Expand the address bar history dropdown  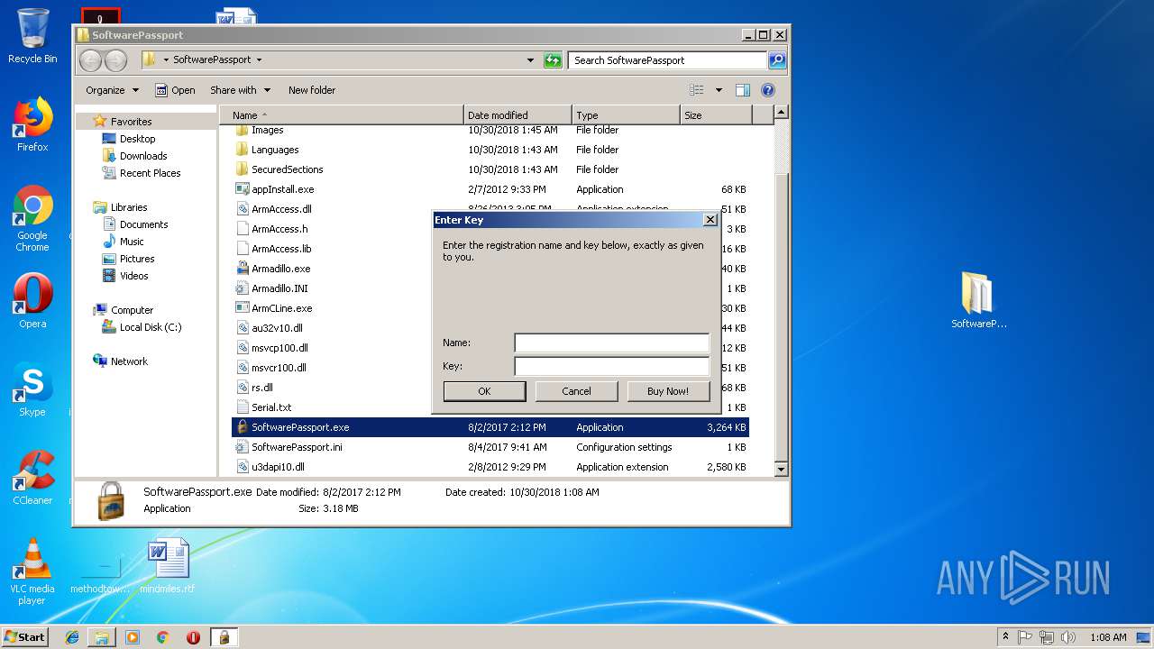pos(530,60)
